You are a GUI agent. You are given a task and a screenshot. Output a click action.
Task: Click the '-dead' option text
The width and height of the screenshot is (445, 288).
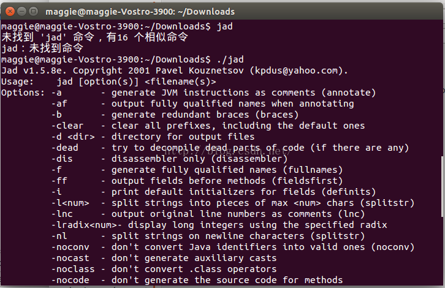[x=65, y=148]
